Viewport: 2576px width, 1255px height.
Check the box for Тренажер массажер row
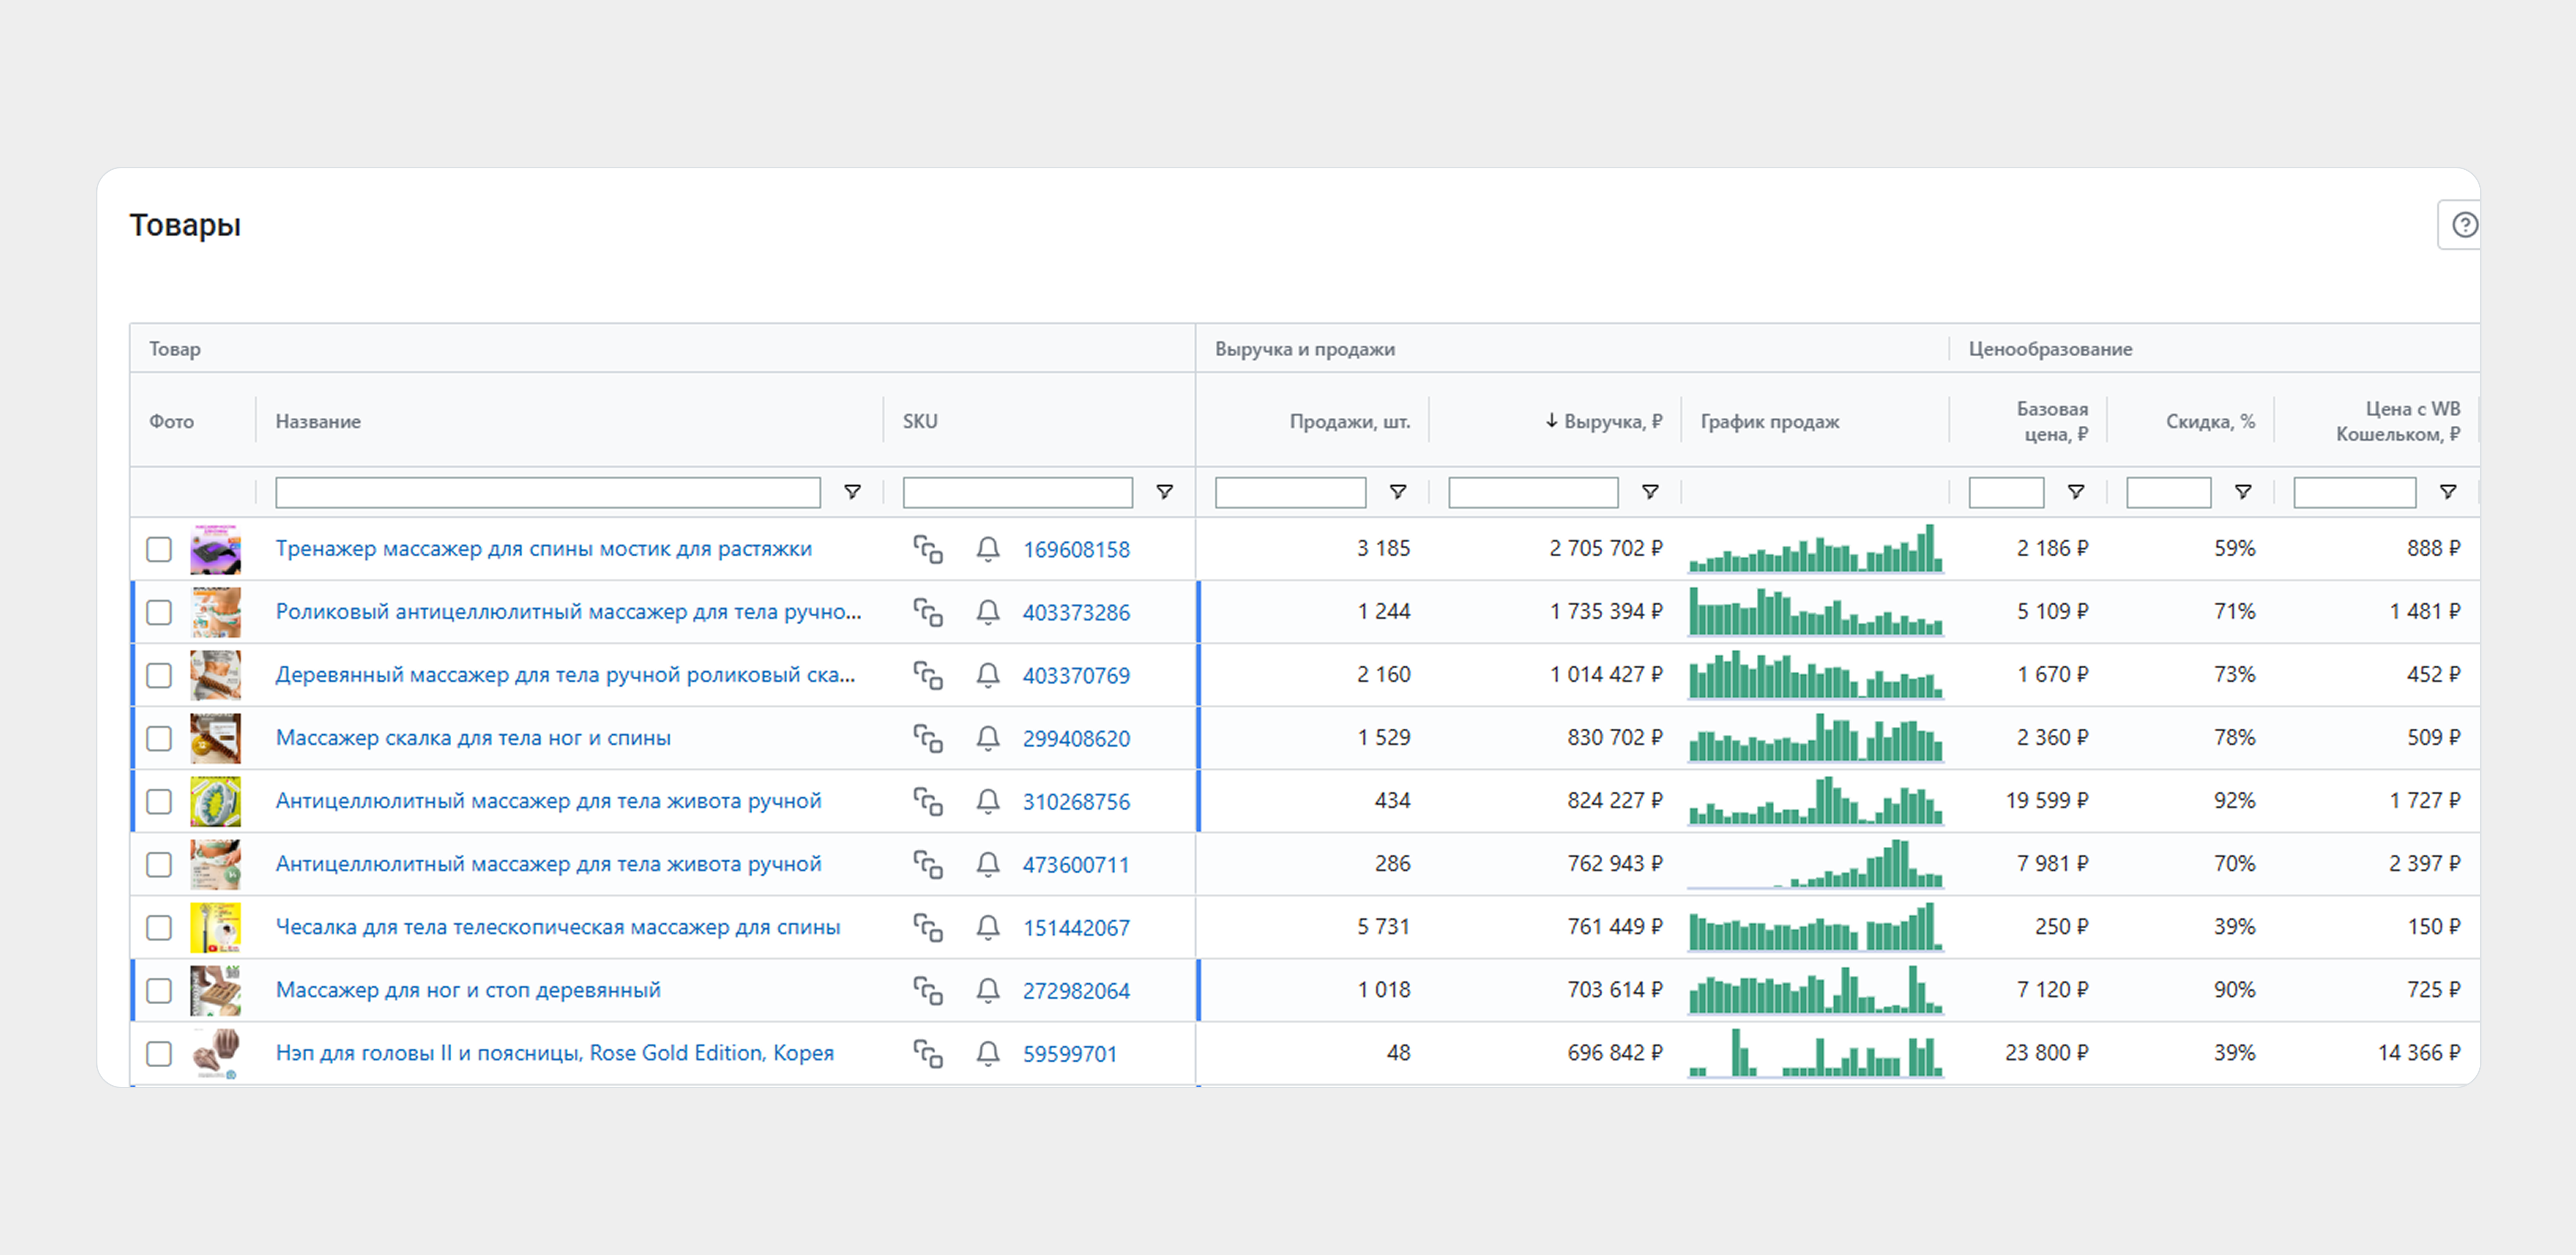click(159, 549)
